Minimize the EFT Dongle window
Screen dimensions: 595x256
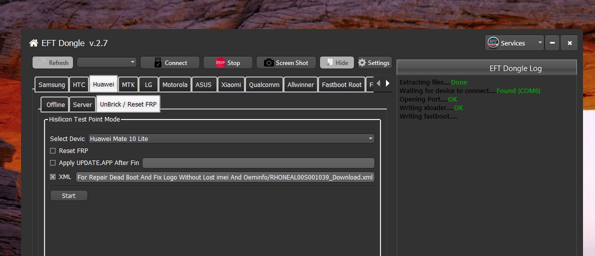[x=552, y=43]
